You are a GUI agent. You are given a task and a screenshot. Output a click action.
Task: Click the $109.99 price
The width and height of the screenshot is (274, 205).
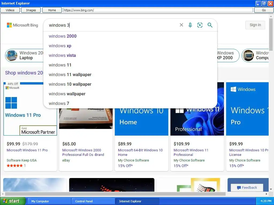coord(182,144)
